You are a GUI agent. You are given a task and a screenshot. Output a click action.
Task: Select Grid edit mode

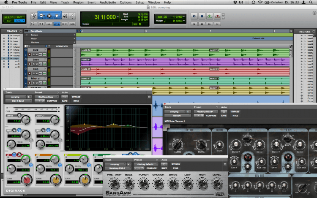(19, 21)
